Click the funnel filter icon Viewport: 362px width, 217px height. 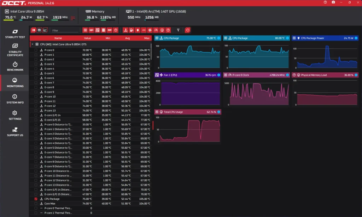pos(178,30)
